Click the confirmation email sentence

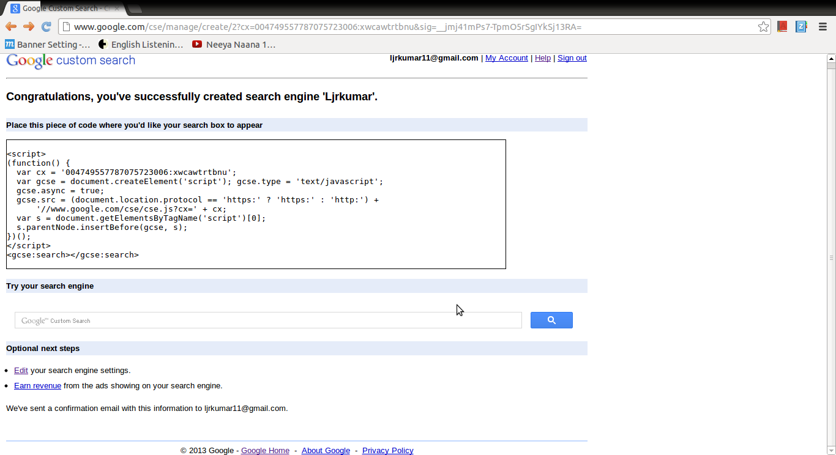(147, 408)
